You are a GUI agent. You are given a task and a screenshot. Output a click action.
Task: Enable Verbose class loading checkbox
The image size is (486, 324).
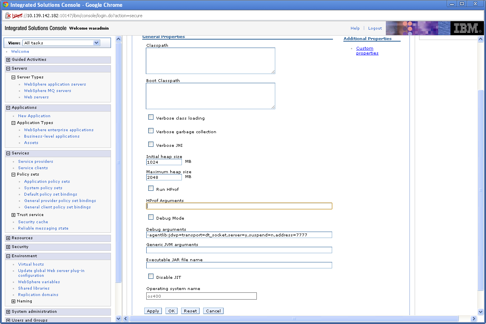[151, 117]
